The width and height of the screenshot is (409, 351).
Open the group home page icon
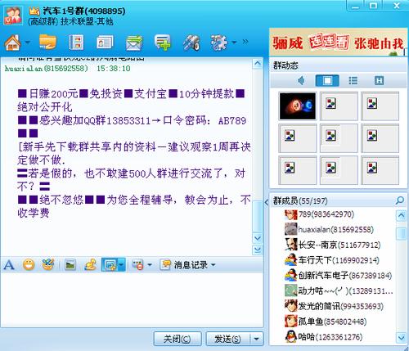[x=12, y=43]
